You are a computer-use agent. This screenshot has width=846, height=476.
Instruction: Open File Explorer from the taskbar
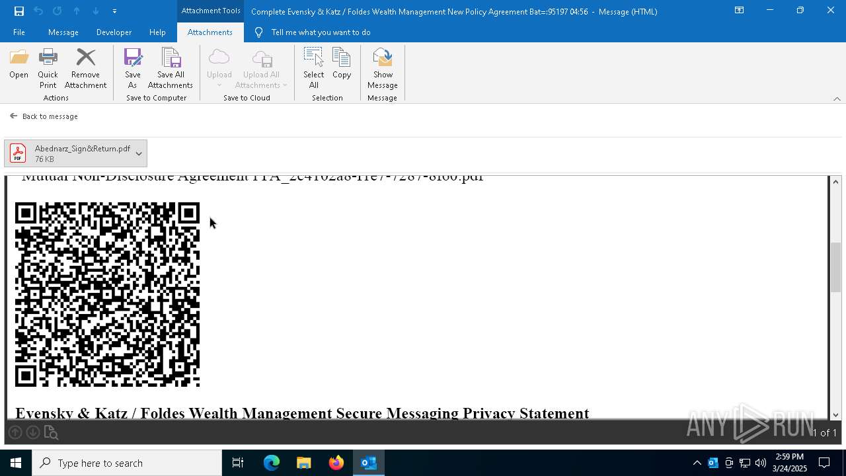(x=303, y=463)
